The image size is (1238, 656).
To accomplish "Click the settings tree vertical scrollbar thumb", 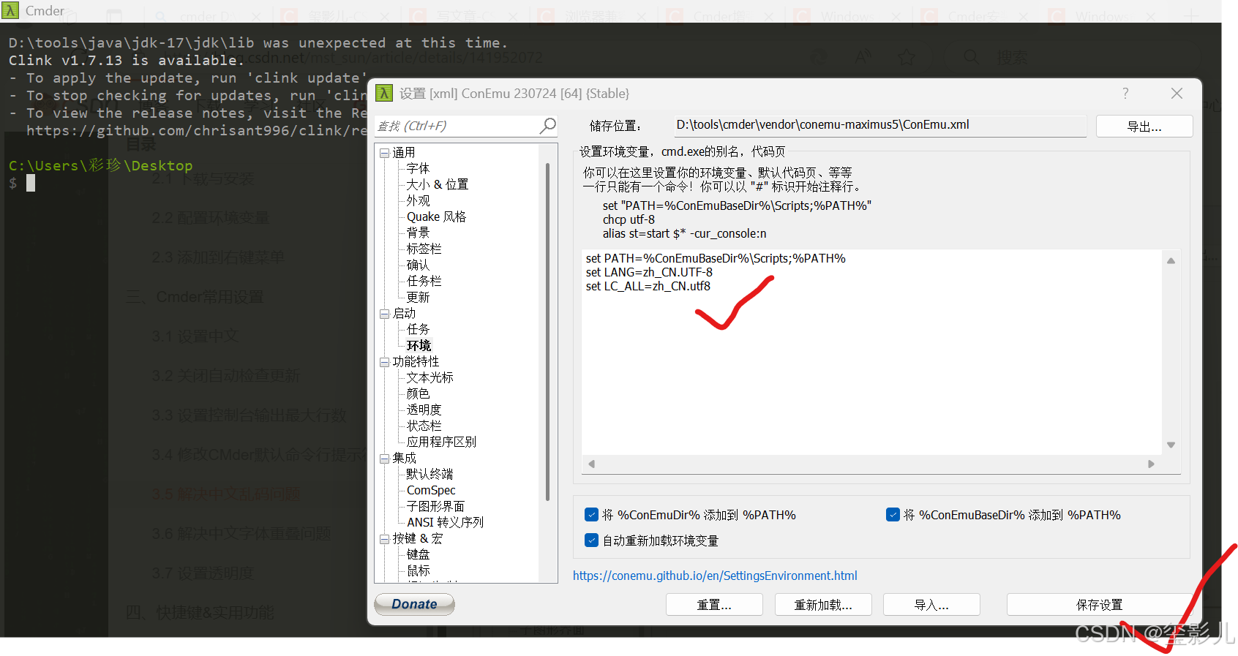I will (547, 332).
